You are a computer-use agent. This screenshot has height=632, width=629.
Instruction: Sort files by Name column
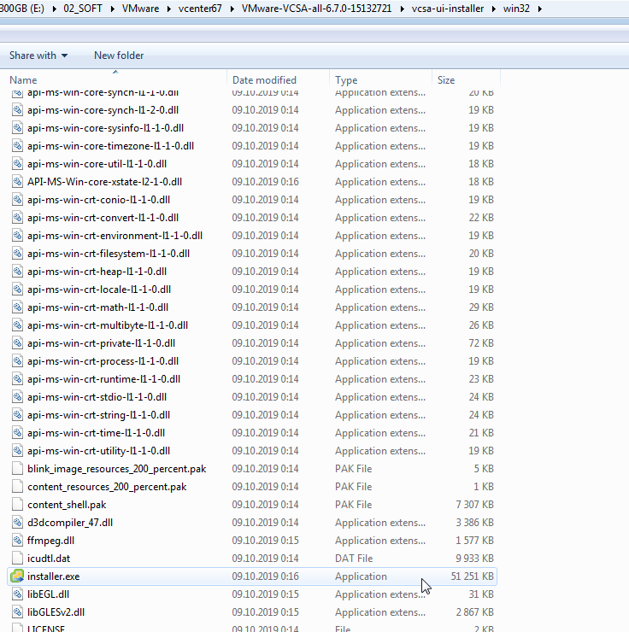click(x=24, y=80)
